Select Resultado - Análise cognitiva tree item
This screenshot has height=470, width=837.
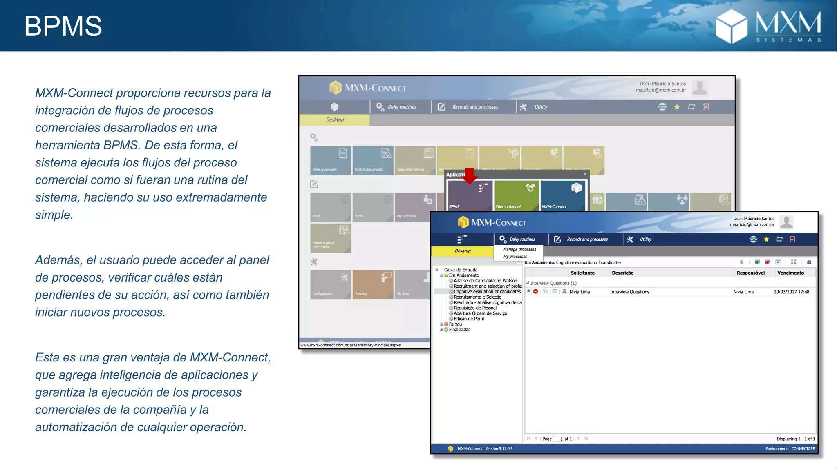click(488, 303)
